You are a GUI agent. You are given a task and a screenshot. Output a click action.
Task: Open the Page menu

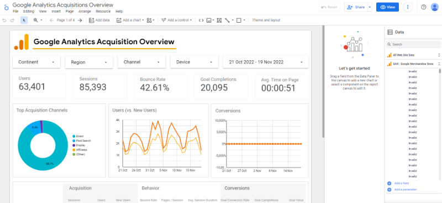point(70,12)
